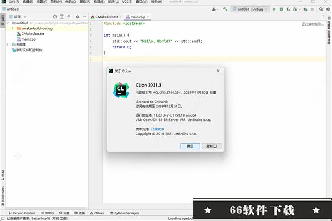Hide the Project panel with minus icon

[x=85, y=17]
